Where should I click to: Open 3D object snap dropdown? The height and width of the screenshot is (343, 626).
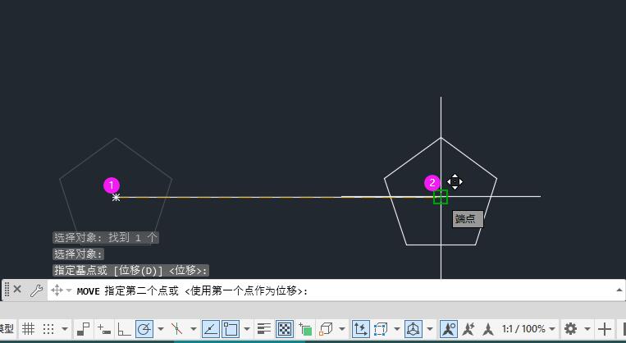(342, 329)
